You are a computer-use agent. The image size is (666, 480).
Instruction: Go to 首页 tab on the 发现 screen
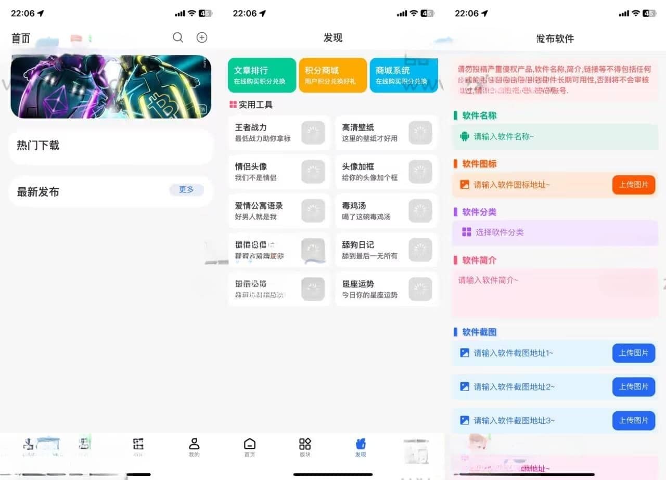(x=250, y=447)
